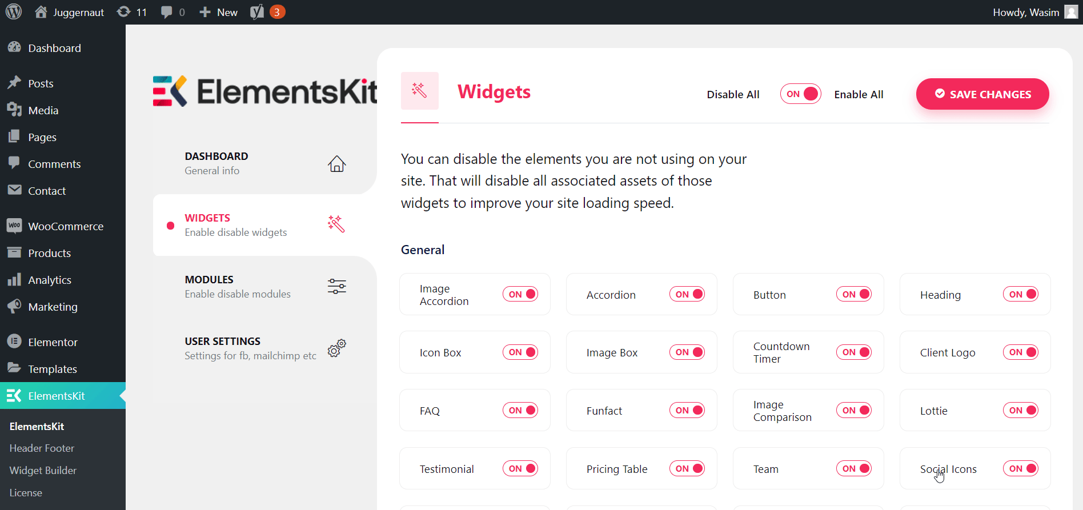The height and width of the screenshot is (510, 1083).
Task: Toggle the Client Logo widget switch
Action: pyautogui.click(x=1021, y=352)
